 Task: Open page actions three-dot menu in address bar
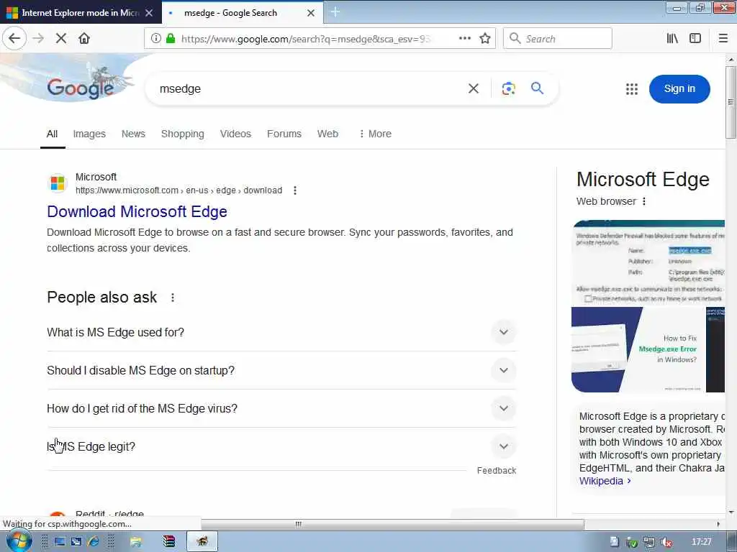coord(464,39)
